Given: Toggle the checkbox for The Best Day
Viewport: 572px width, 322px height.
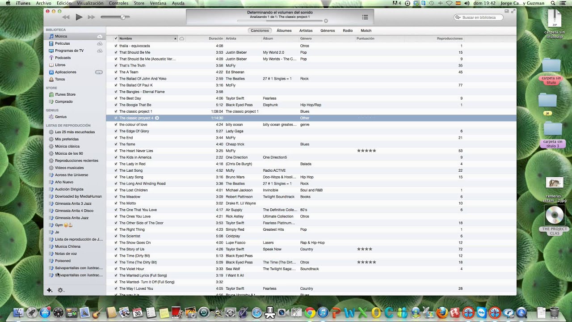Looking at the screenshot, I should click(x=116, y=98).
